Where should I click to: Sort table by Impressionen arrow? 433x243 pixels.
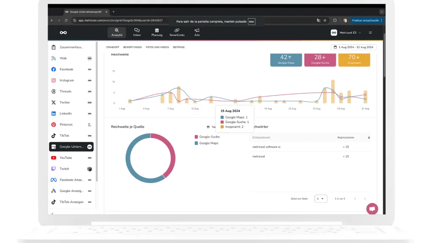pos(369,138)
